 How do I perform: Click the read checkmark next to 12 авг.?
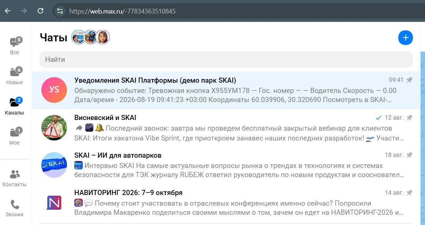click(x=379, y=118)
